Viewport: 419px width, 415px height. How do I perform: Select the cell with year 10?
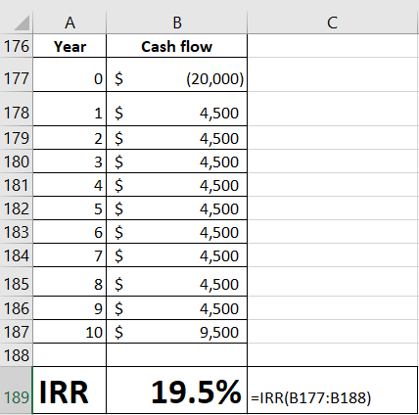point(70,332)
